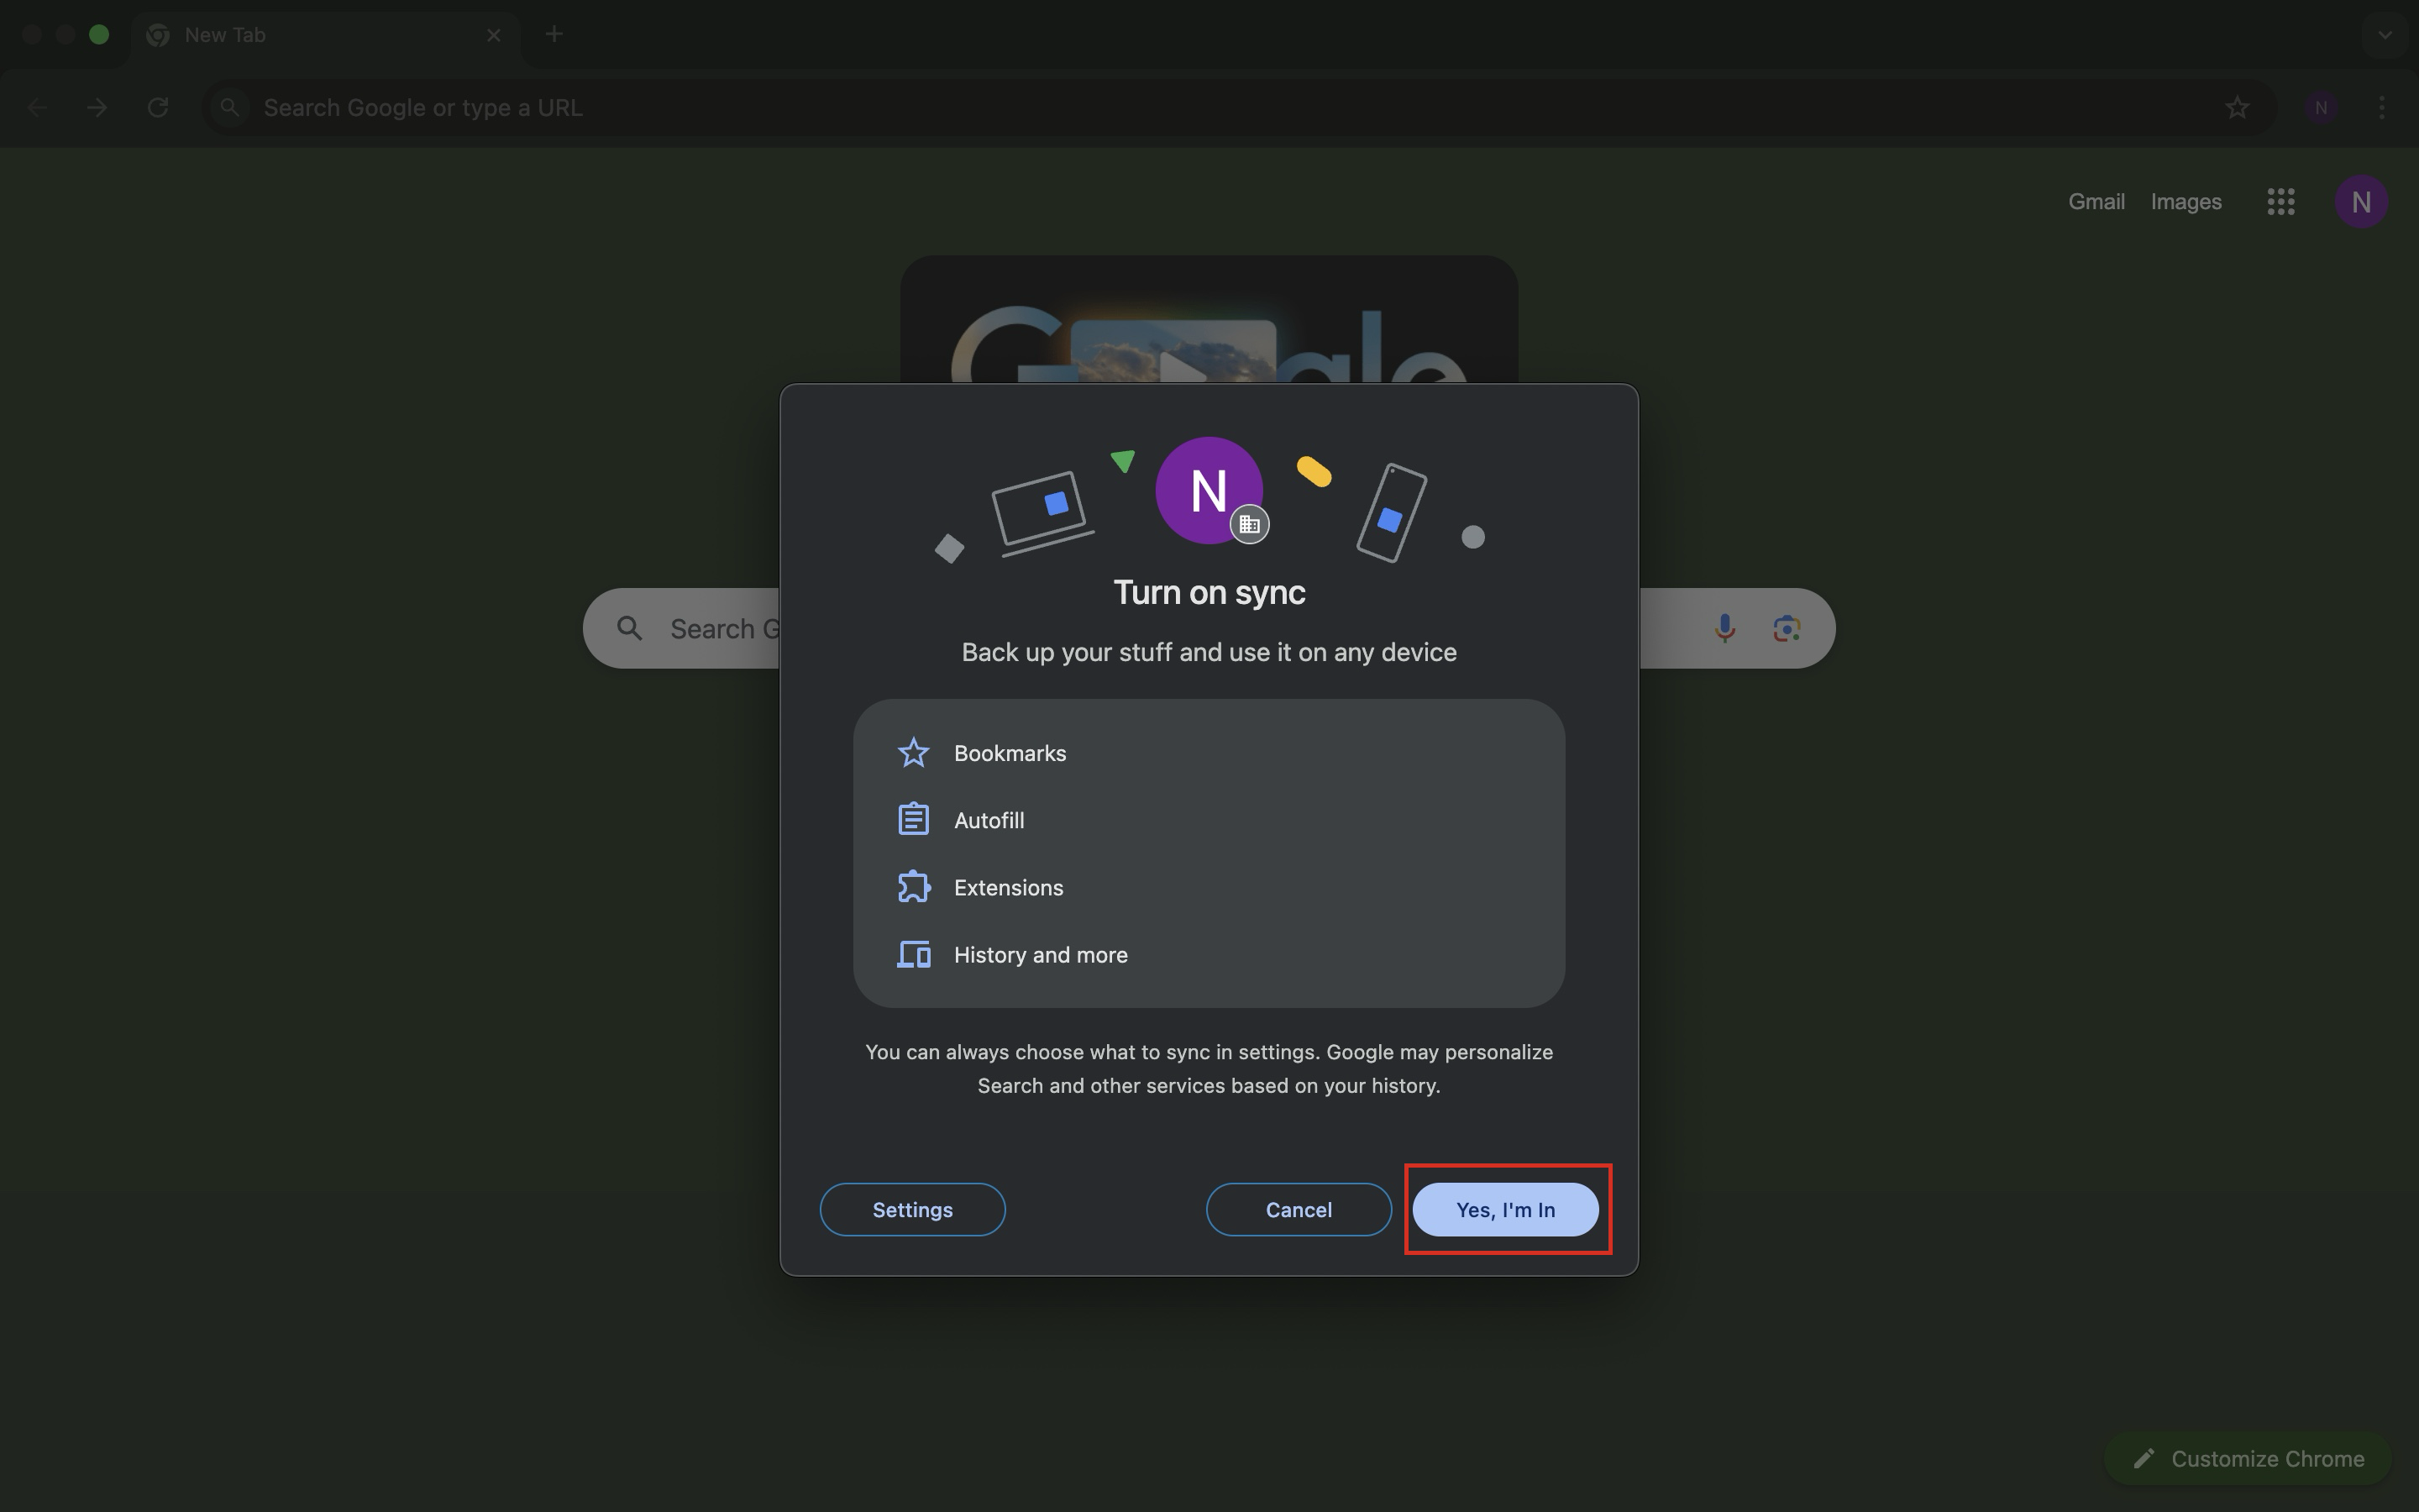Close the New Tab tab

click(494, 34)
